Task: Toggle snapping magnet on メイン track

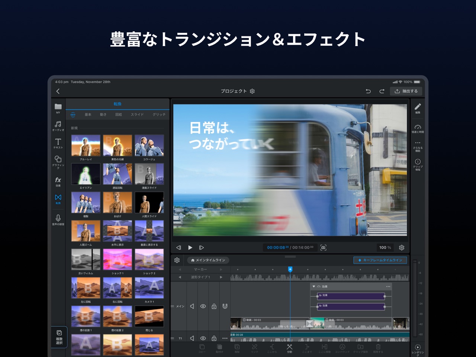Action: click(x=225, y=306)
